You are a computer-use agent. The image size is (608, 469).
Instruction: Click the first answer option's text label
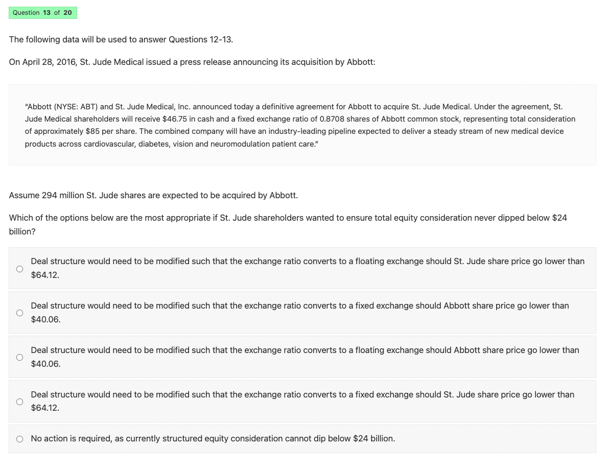(x=307, y=268)
